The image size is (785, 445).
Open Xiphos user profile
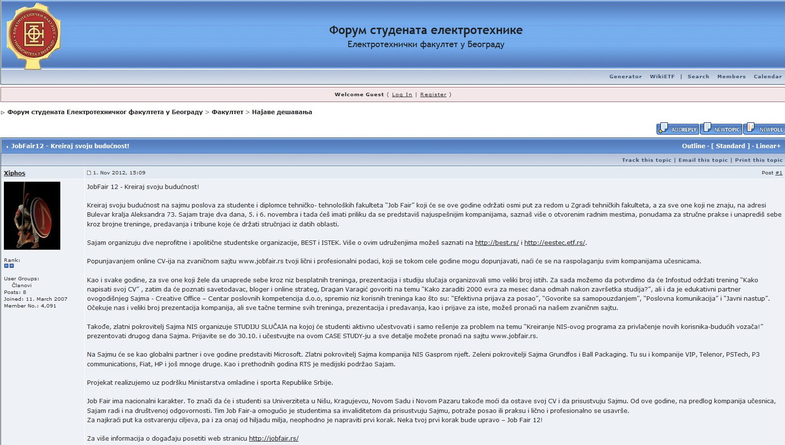click(x=15, y=173)
